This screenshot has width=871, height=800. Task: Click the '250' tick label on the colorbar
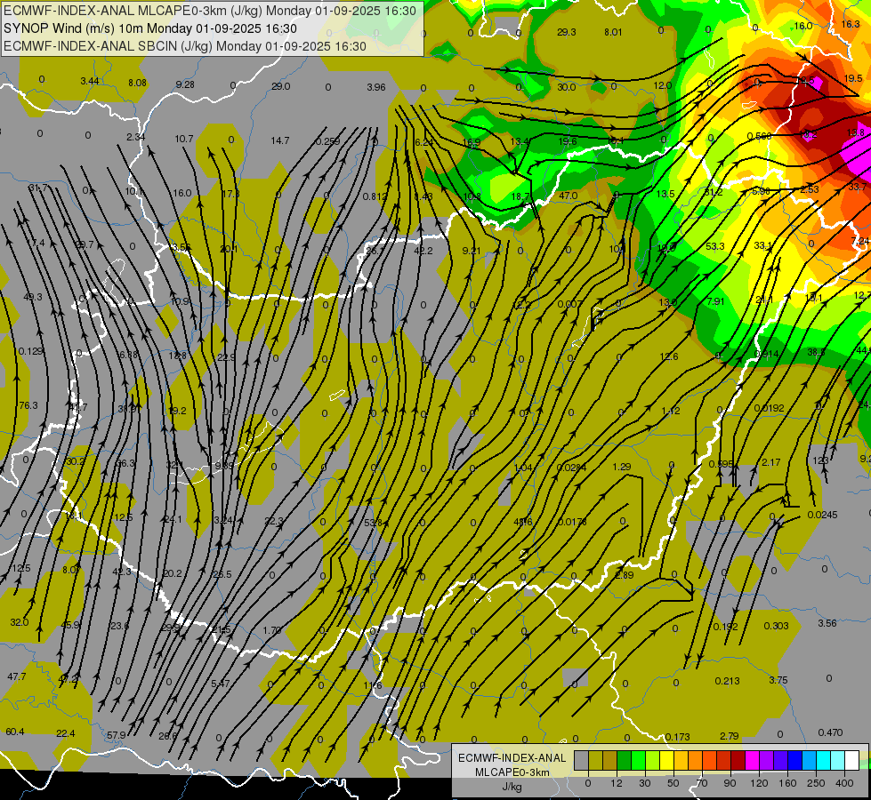click(816, 783)
